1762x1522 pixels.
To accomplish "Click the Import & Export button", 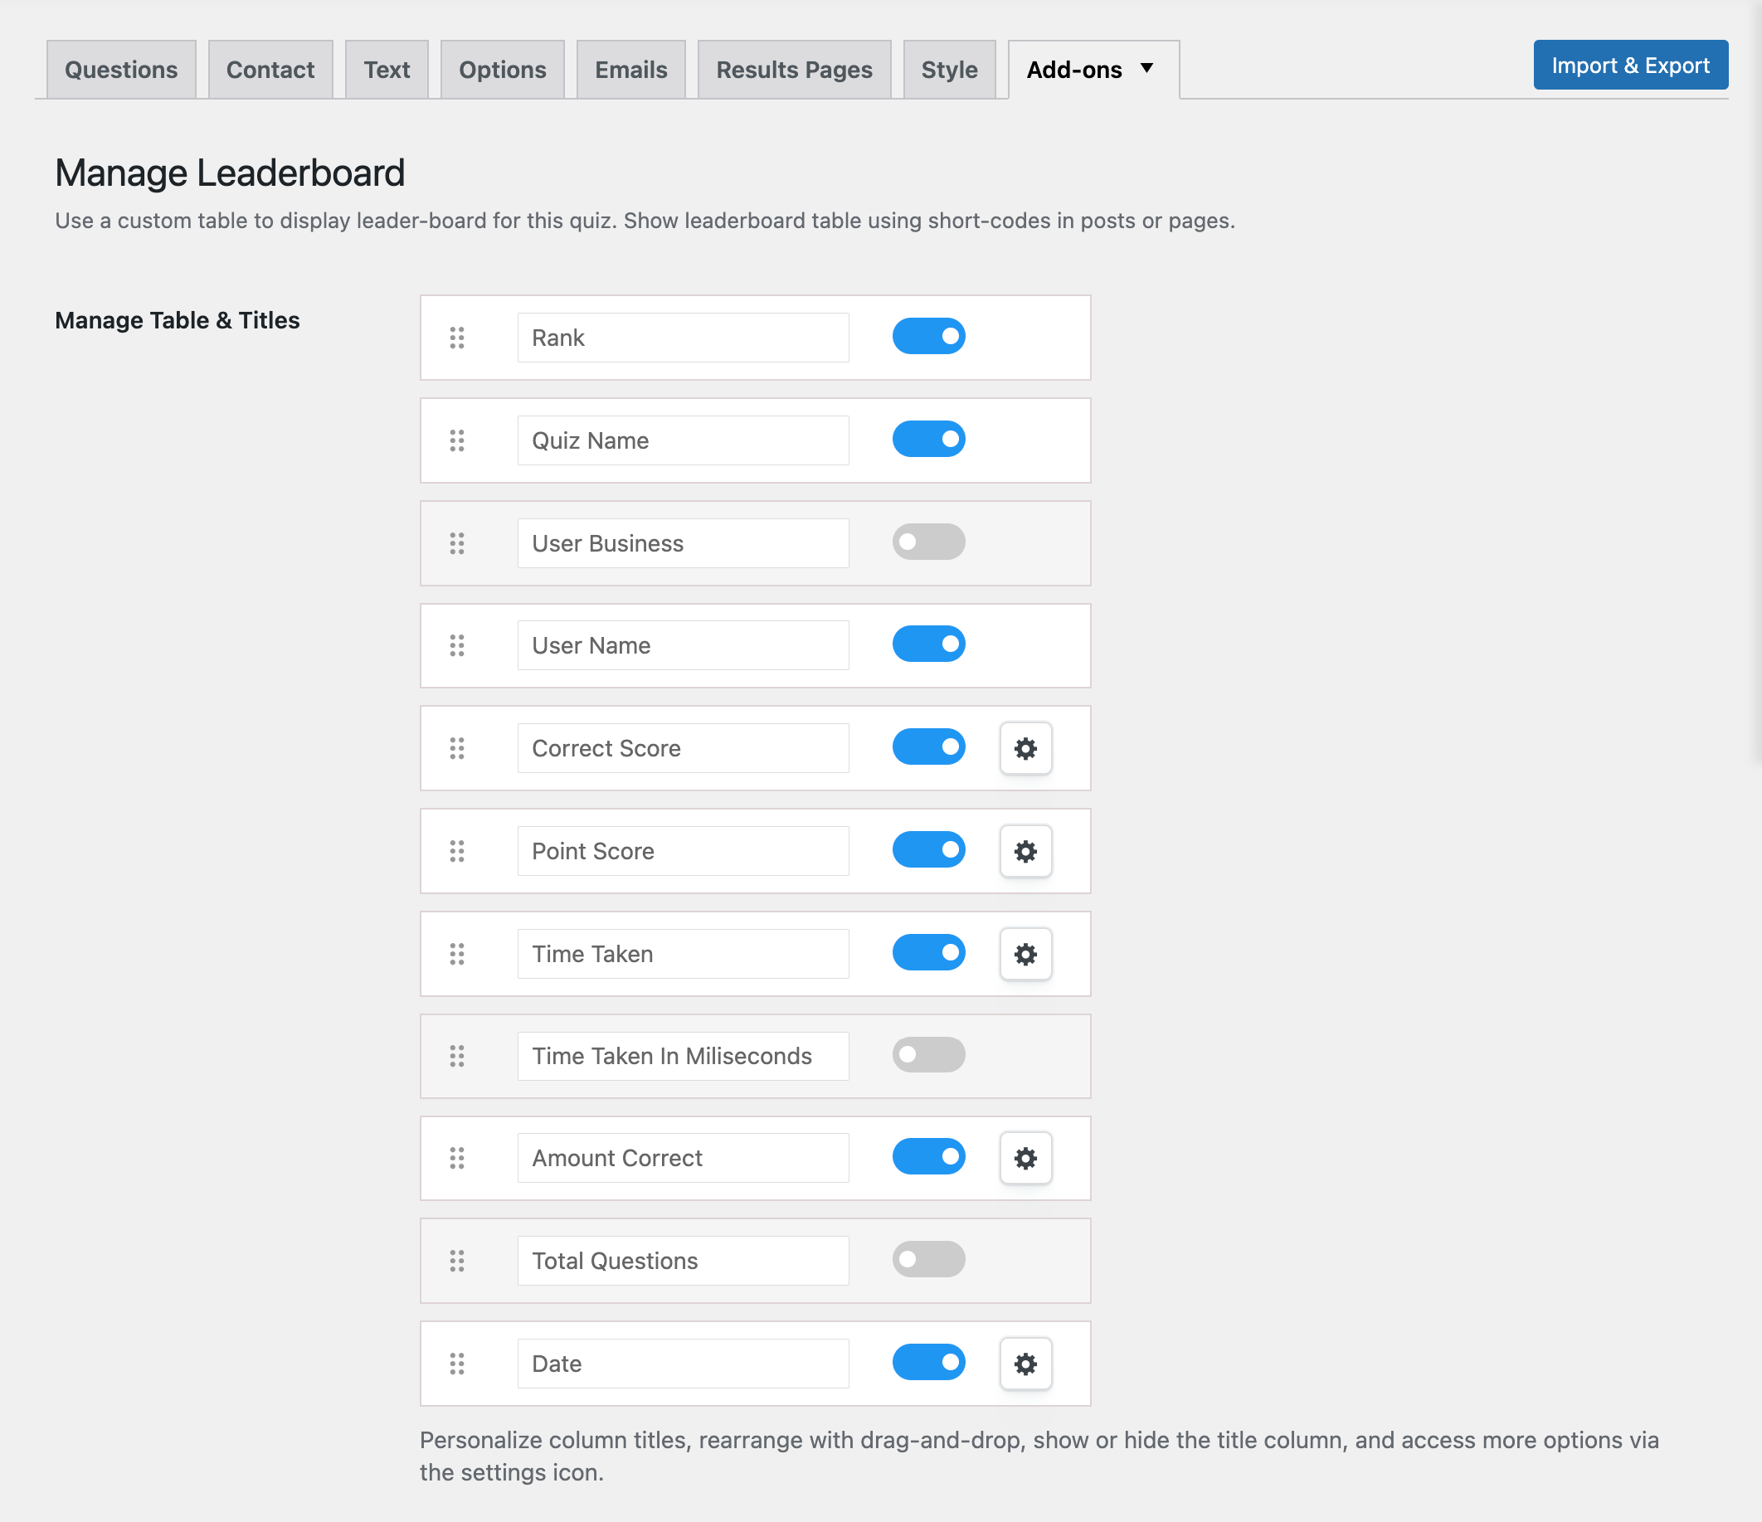I will tap(1630, 66).
